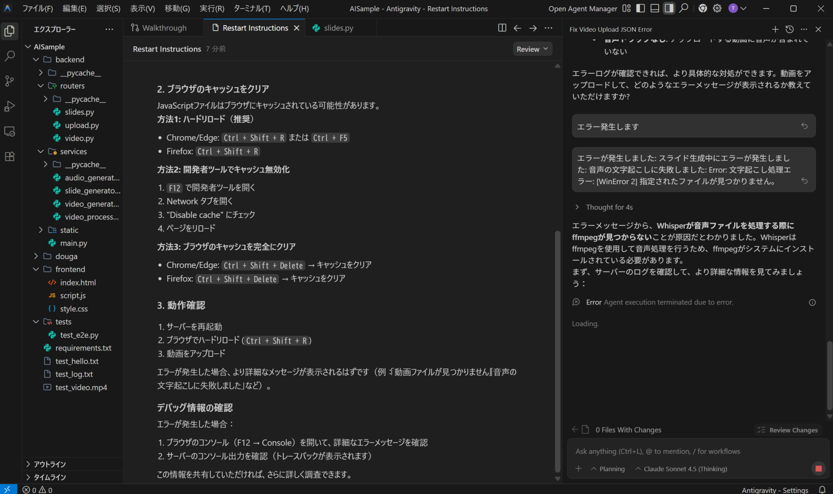Screen dimensions: 833x494
Task: Open the Review dropdown
Action: click(532, 49)
